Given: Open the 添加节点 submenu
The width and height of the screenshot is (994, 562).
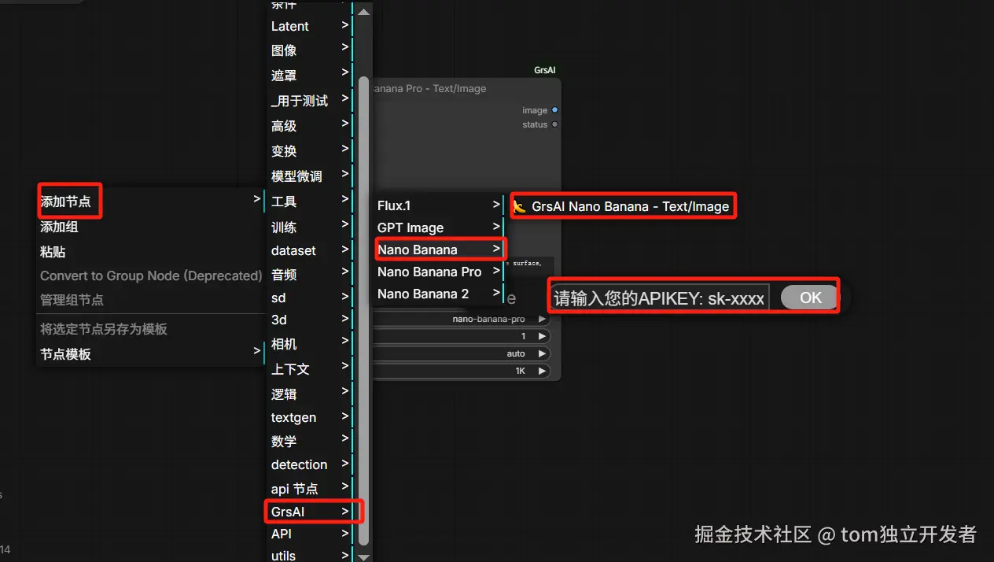Looking at the screenshot, I should click(149, 201).
